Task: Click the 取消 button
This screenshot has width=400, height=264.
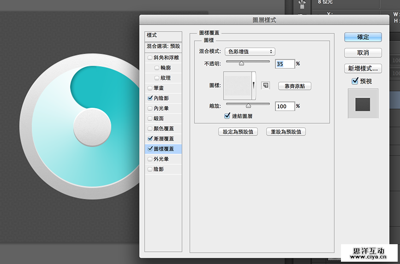Action: point(363,53)
